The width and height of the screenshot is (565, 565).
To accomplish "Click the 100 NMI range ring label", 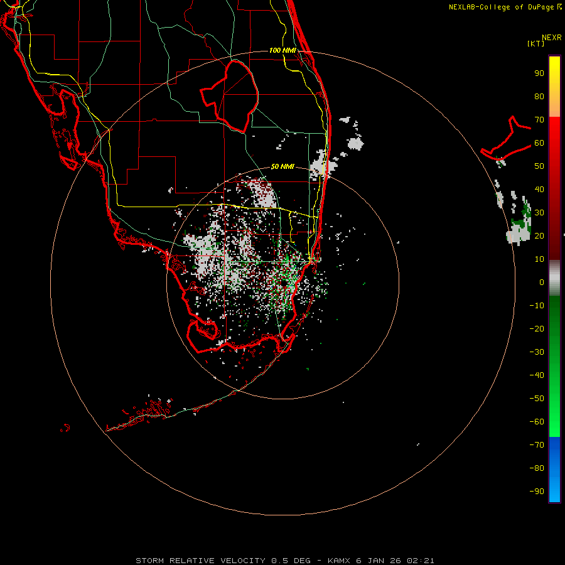I will pyautogui.click(x=282, y=50).
